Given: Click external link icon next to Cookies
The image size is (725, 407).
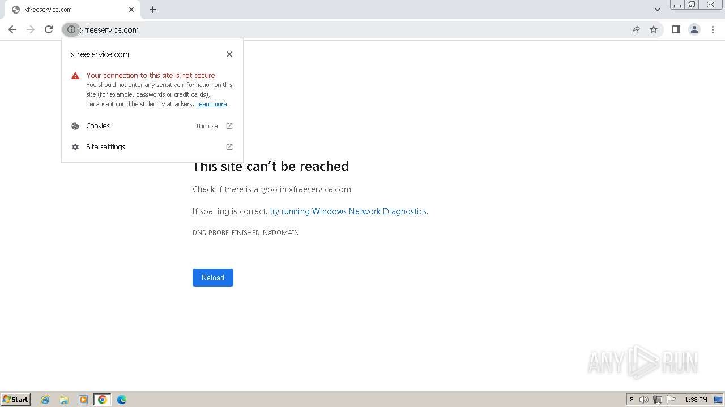Looking at the screenshot, I should pos(229,126).
